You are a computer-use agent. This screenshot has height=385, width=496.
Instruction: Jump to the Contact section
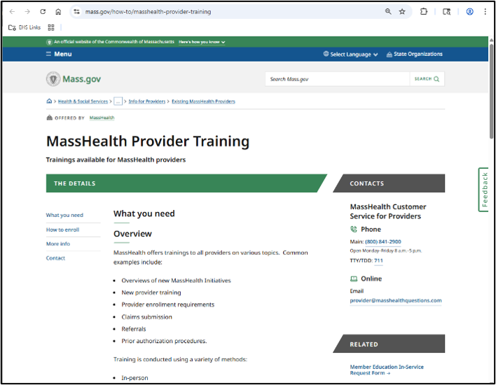click(55, 258)
